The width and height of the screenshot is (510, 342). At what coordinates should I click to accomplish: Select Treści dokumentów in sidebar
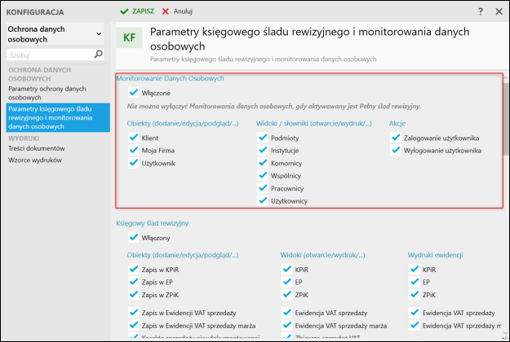coord(35,148)
